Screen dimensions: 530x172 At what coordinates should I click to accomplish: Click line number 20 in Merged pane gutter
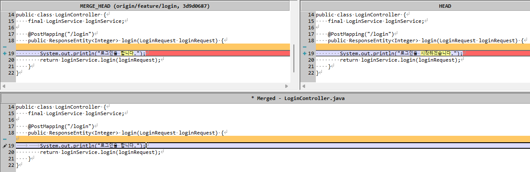click(11, 152)
